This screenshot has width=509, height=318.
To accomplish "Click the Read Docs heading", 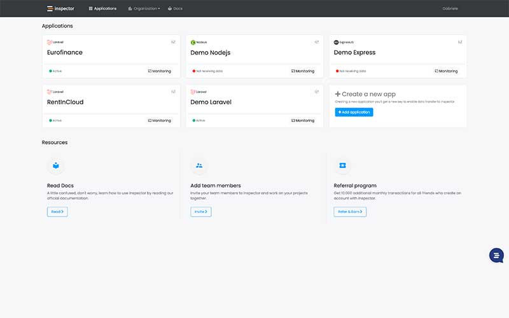I will tap(60, 186).
